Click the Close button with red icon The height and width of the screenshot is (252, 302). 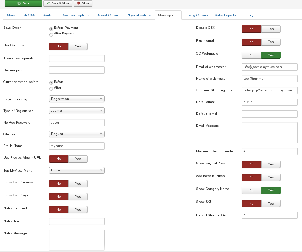point(83,3)
